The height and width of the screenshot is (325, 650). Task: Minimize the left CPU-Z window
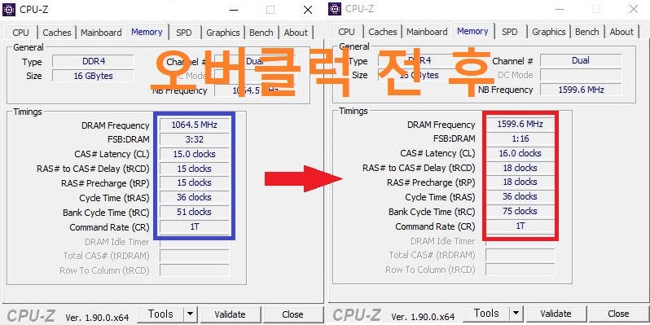point(235,10)
